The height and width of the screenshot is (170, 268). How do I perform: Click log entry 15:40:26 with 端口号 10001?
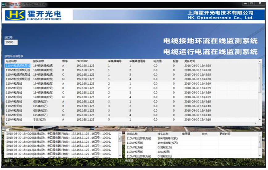point(59,134)
